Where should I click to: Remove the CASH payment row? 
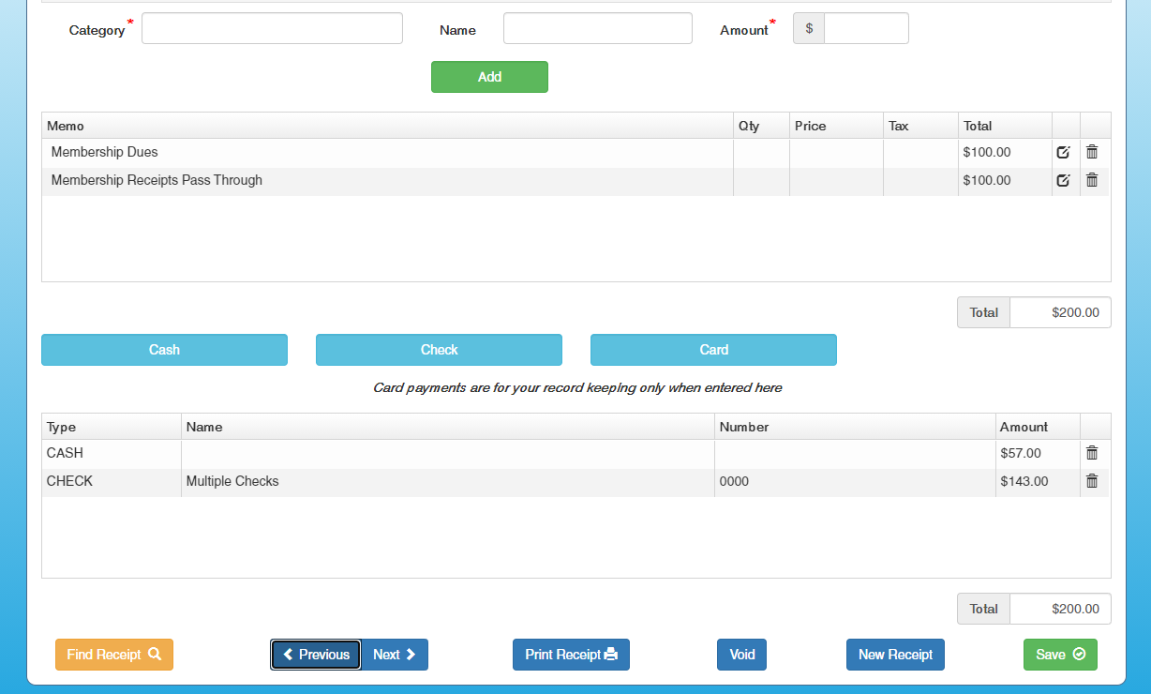[x=1092, y=453]
